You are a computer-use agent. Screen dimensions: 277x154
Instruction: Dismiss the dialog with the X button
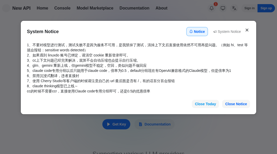pos(247,30)
